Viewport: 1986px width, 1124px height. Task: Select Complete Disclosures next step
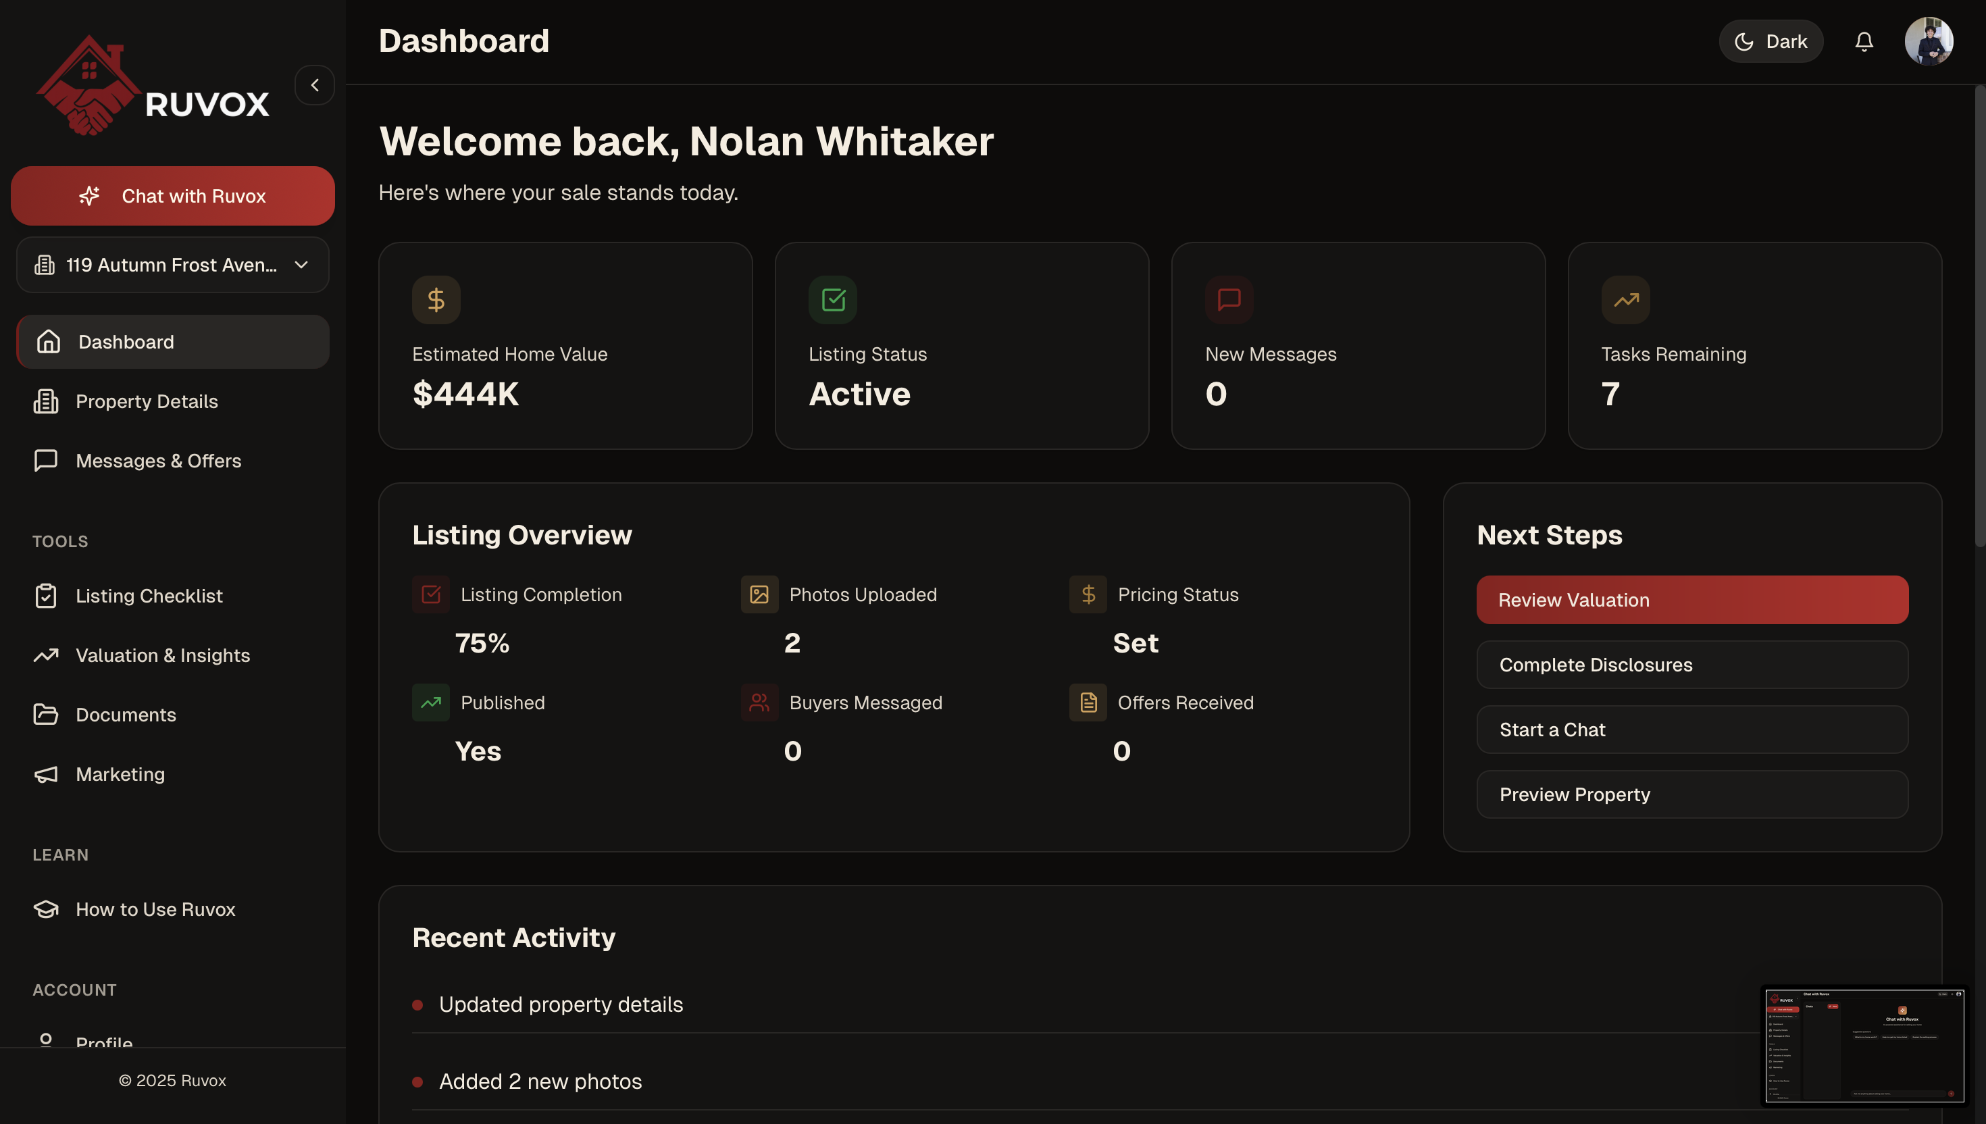1692,665
